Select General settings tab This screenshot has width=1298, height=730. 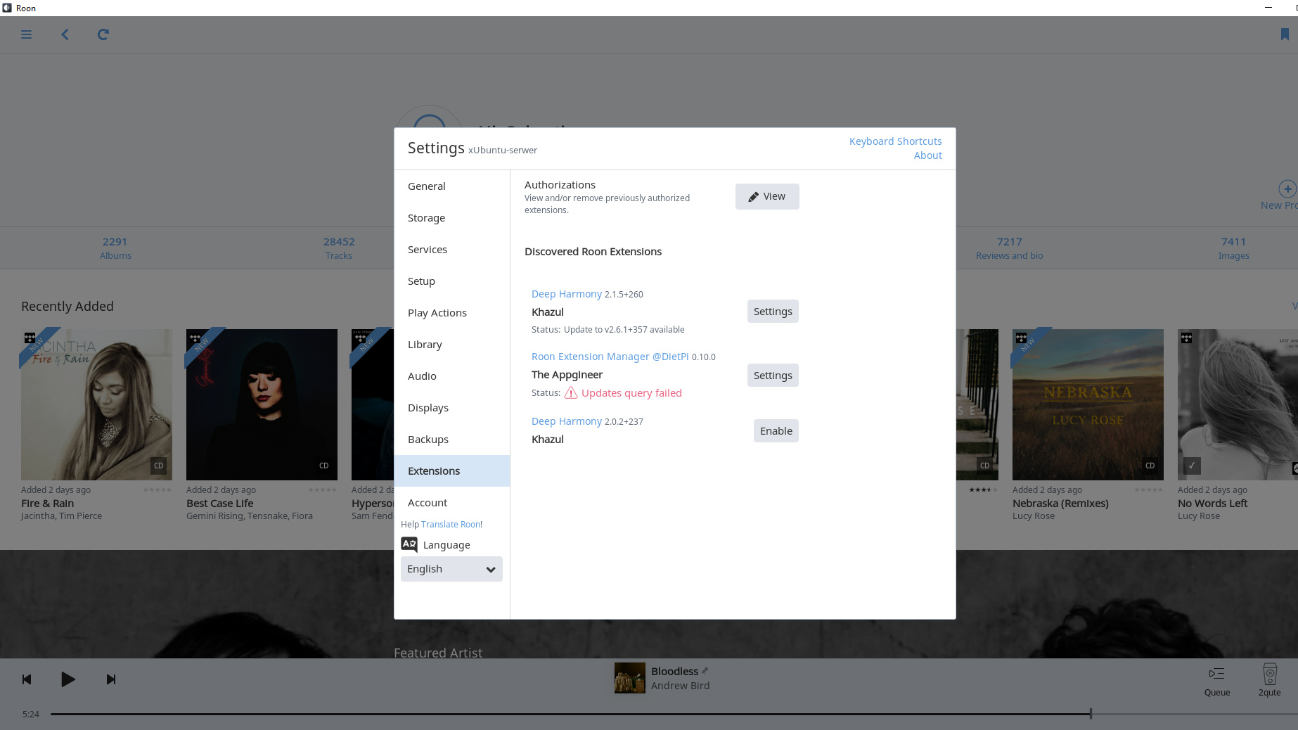452,186
